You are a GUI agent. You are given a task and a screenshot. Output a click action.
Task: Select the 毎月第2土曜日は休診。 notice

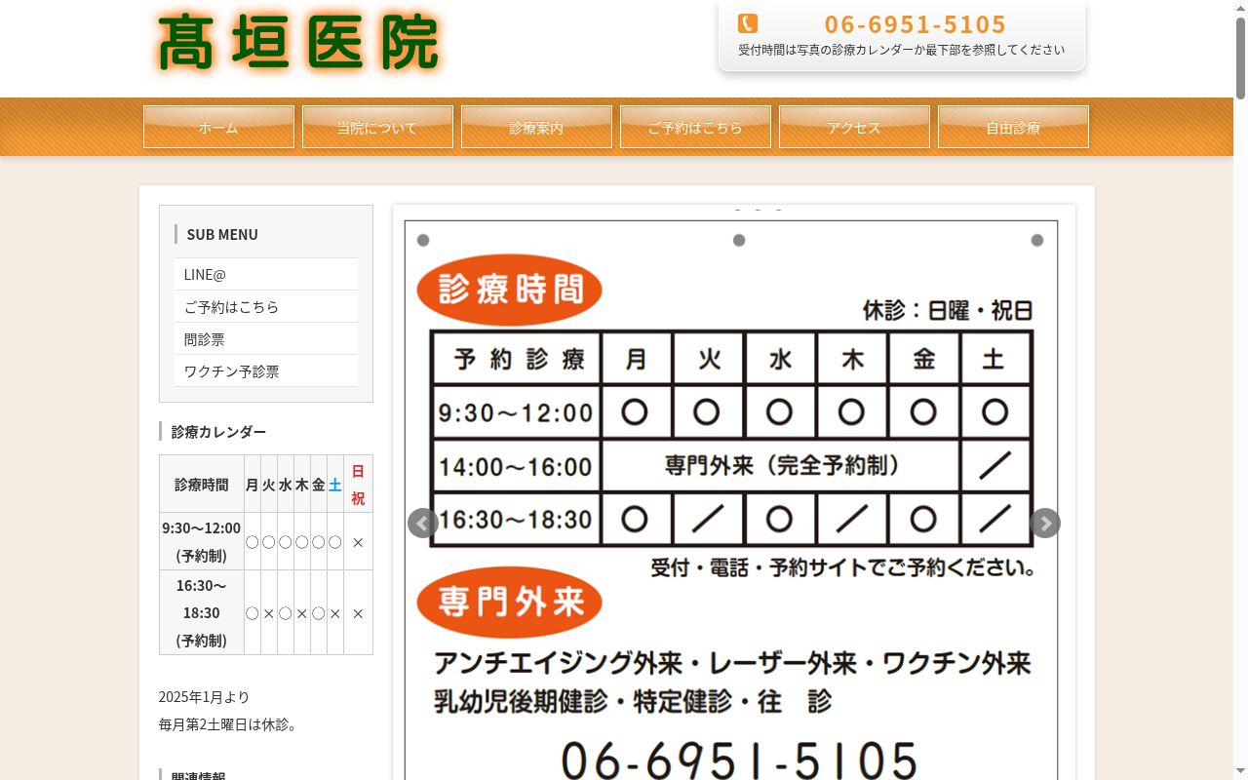coord(228,724)
